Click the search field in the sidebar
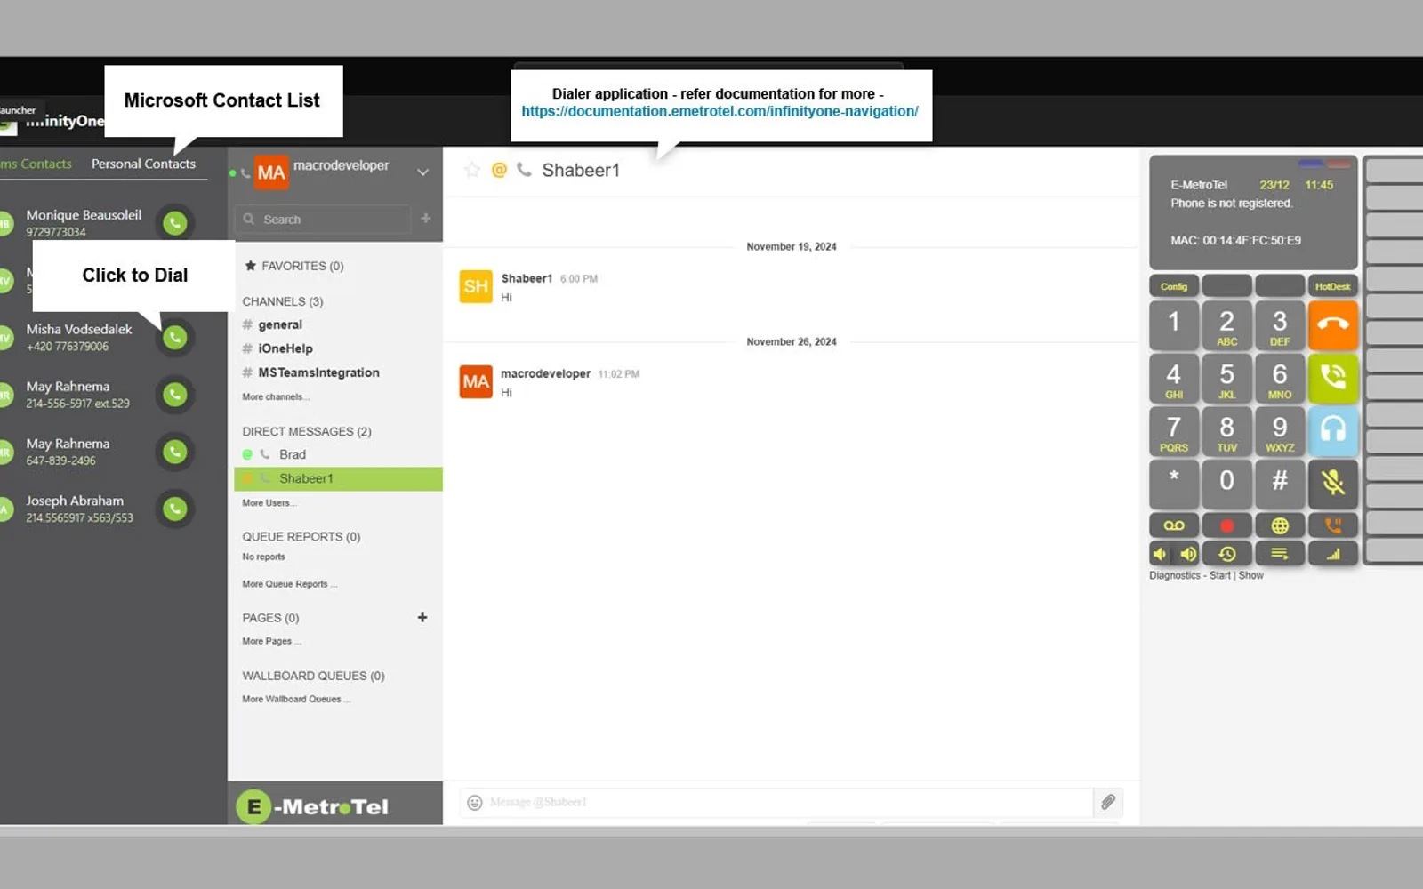This screenshot has width=1423, height=889. pyautogui.click(x=323, y=220)
